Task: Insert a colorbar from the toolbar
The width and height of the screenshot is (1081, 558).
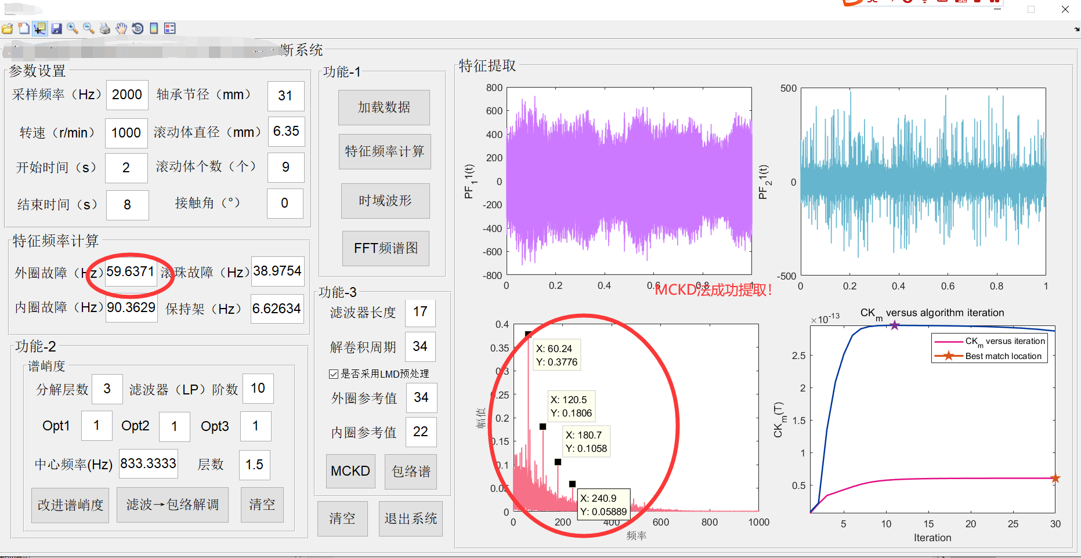Action: [x=154, y=28]
